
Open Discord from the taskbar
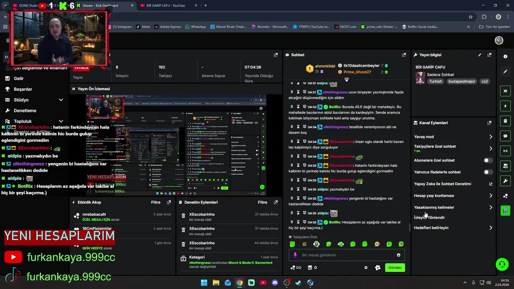tap(275, 283)
